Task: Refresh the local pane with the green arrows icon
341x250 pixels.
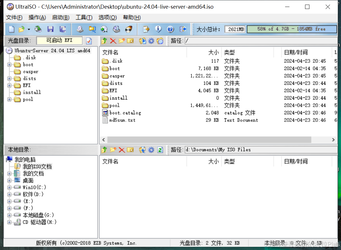Action: [160, 150]
